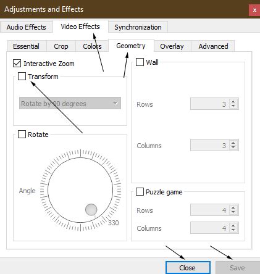Decrease Puzzle game Rows with down arrow

pyautogui.click(x=233, y=212)
